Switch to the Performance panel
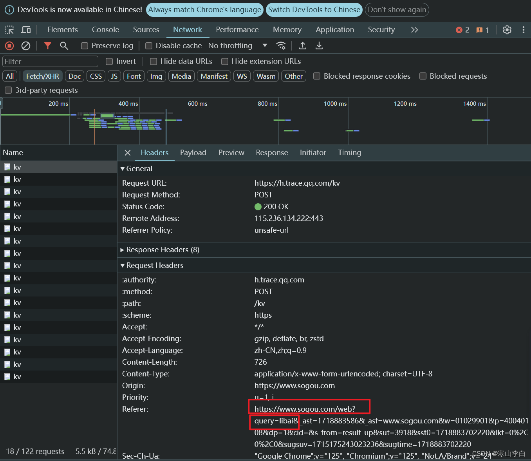Viewport: 531px width, 461px height. click(237, 30)
